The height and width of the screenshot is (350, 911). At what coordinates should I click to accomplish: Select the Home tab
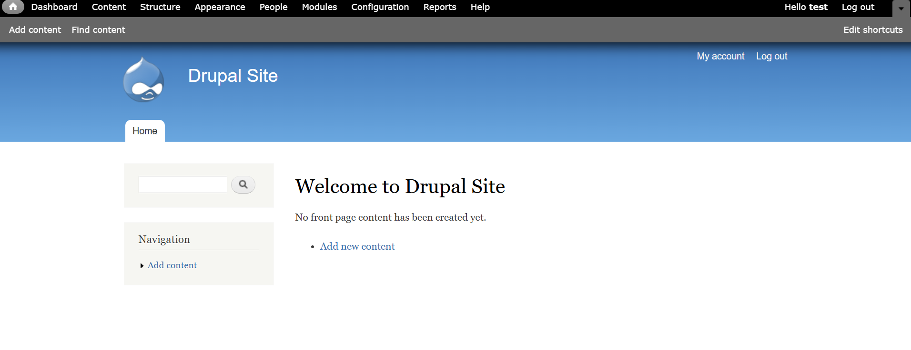click(145, 131)
